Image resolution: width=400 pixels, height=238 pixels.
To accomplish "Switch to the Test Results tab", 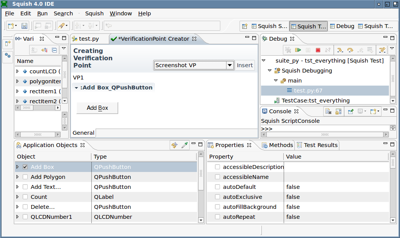I will click(x=317, y=145).
